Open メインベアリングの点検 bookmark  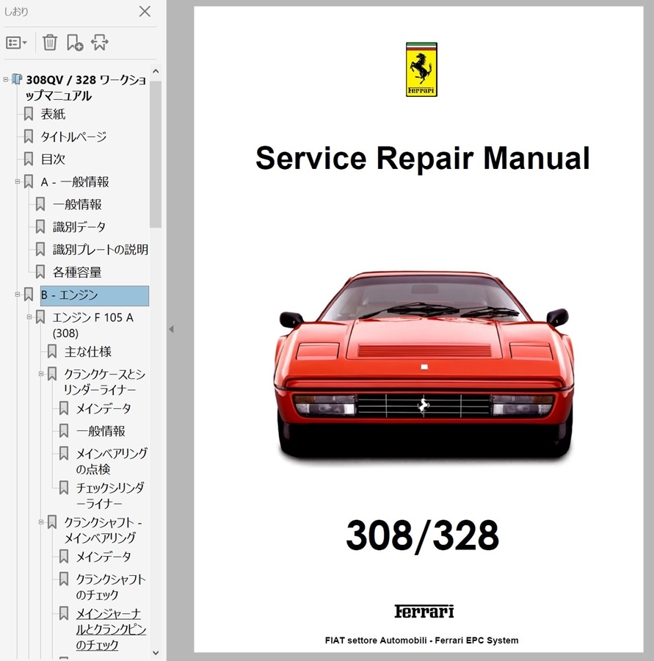click(112, 461)
